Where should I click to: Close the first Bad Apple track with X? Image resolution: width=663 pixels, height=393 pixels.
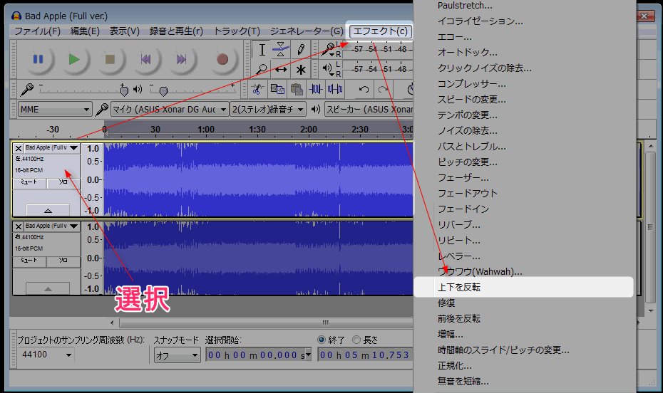coord(19,148)
